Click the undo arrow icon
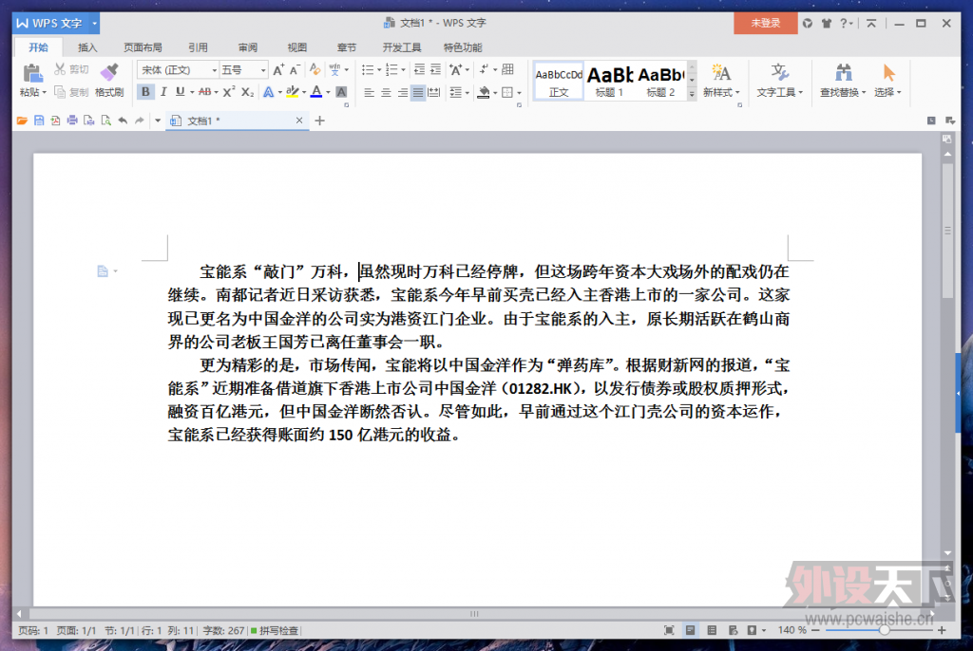The width and height of the screenshot is (973, 651). (123, 121)
